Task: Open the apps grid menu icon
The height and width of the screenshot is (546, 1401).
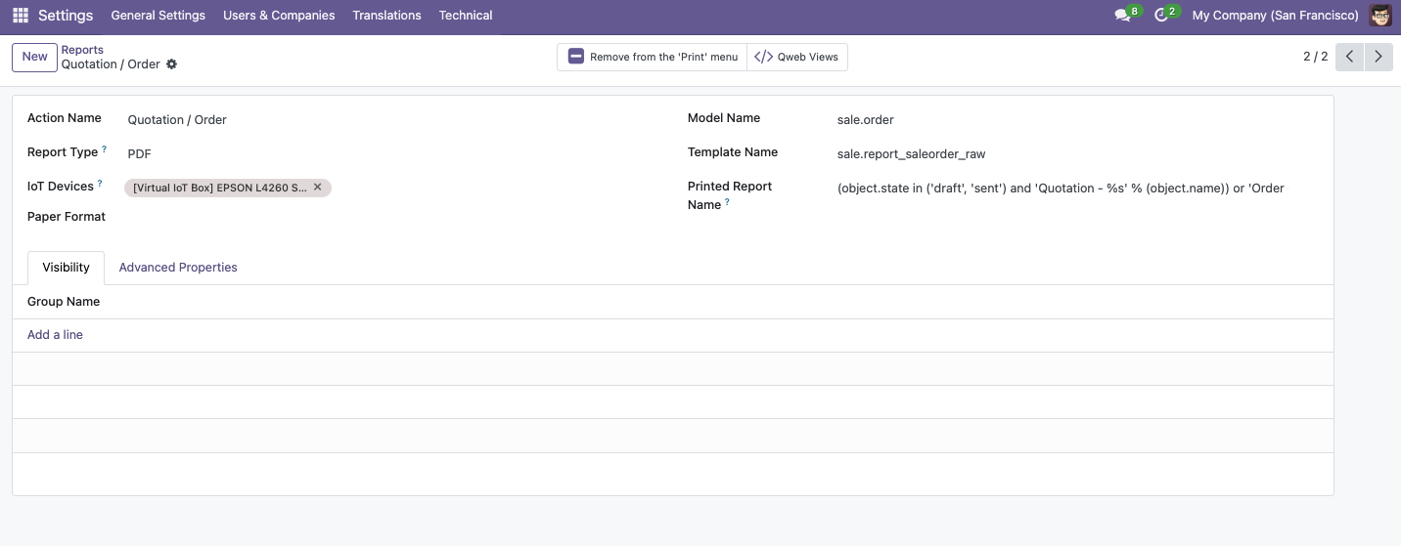Action: (x=21, y=16)
